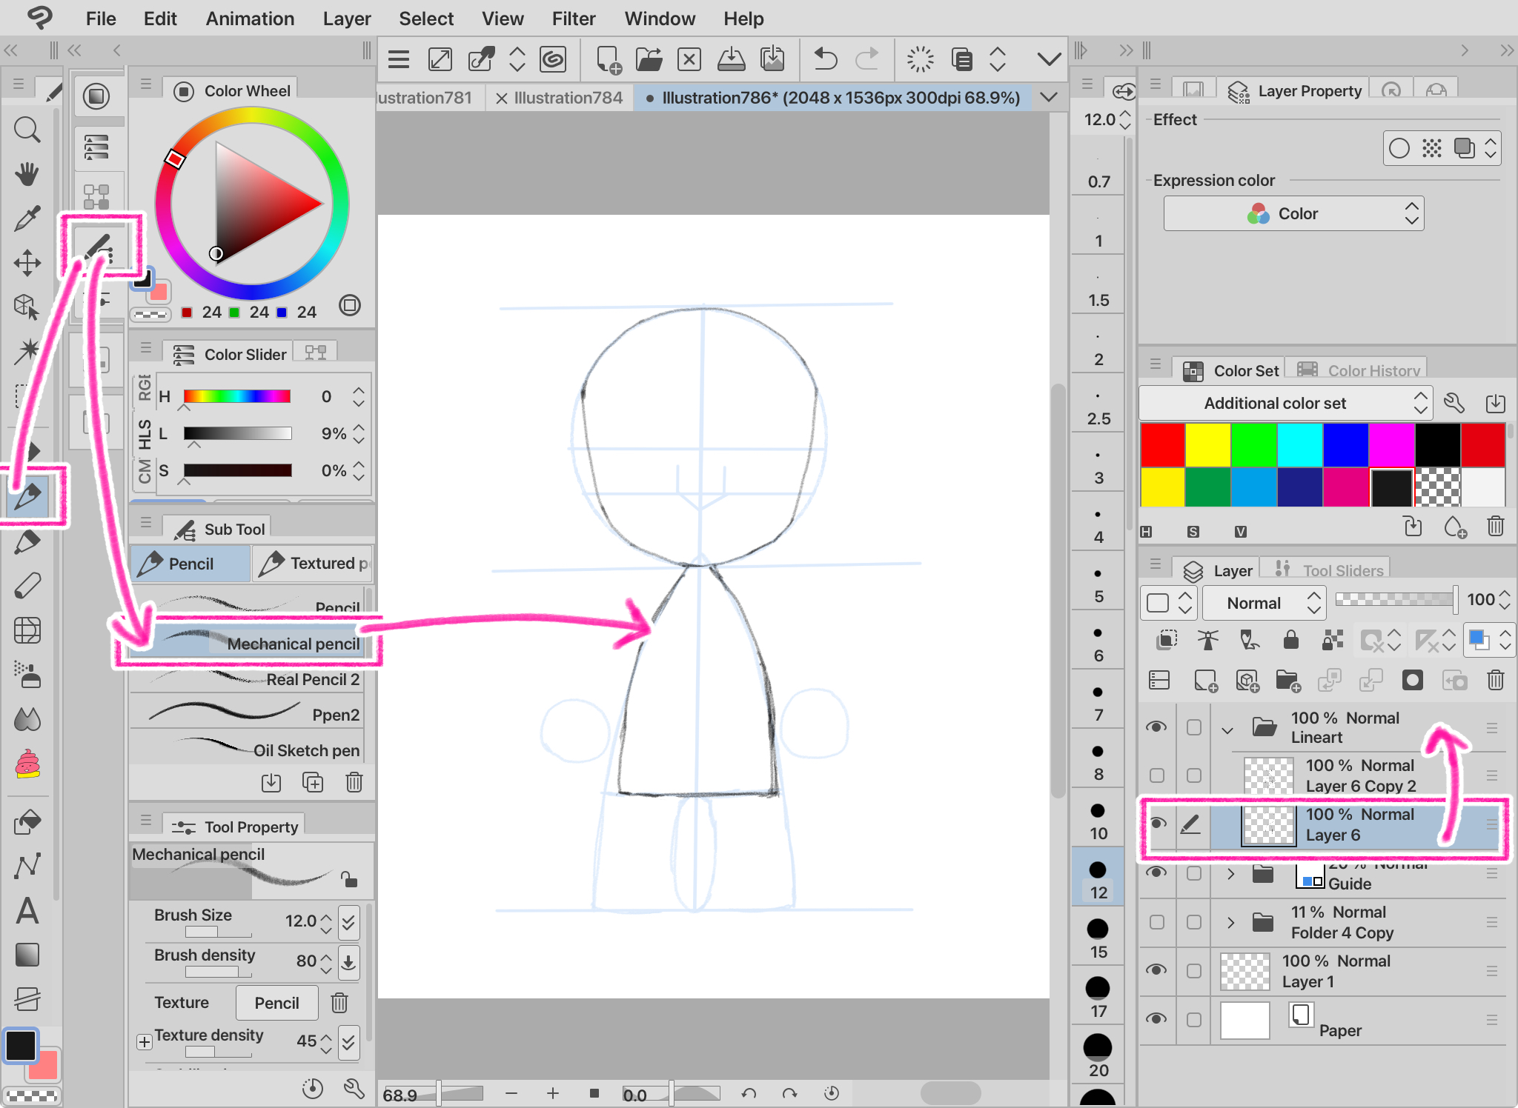Select the Hand move tool
The height and width of the screenshot is (1108, 1518).
27,175
